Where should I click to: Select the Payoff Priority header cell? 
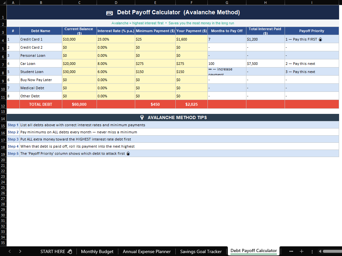tap(312, 31)
